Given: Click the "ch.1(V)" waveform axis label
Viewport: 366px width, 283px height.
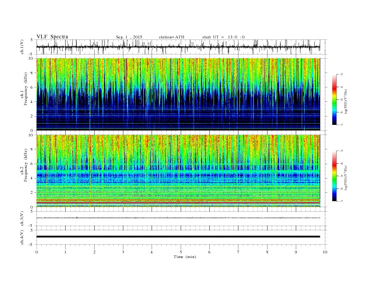Looking at the screenshot, I should click(x=22, y=47).
